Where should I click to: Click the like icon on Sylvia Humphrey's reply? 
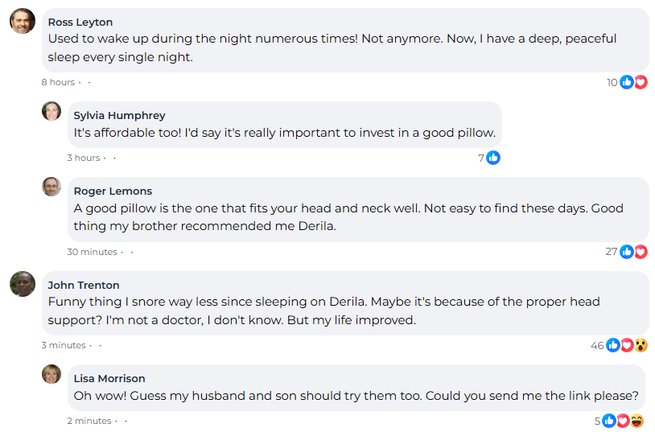(493, 158)
